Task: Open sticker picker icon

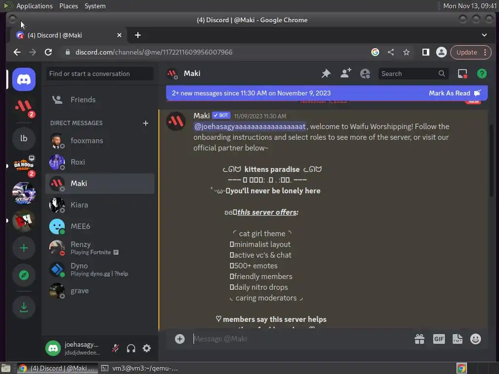Action: point(457,339)
